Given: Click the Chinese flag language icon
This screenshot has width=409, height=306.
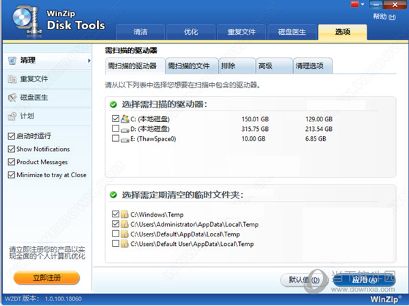Looking at the screenshot, I should pos(355,4).
